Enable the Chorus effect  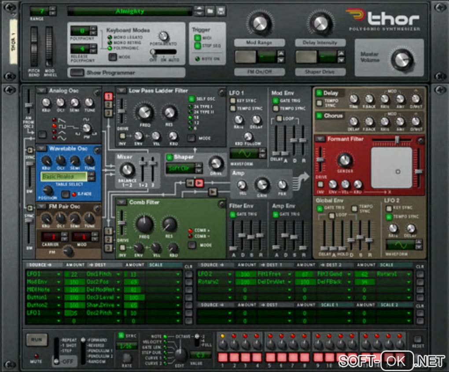coord(319,116)
